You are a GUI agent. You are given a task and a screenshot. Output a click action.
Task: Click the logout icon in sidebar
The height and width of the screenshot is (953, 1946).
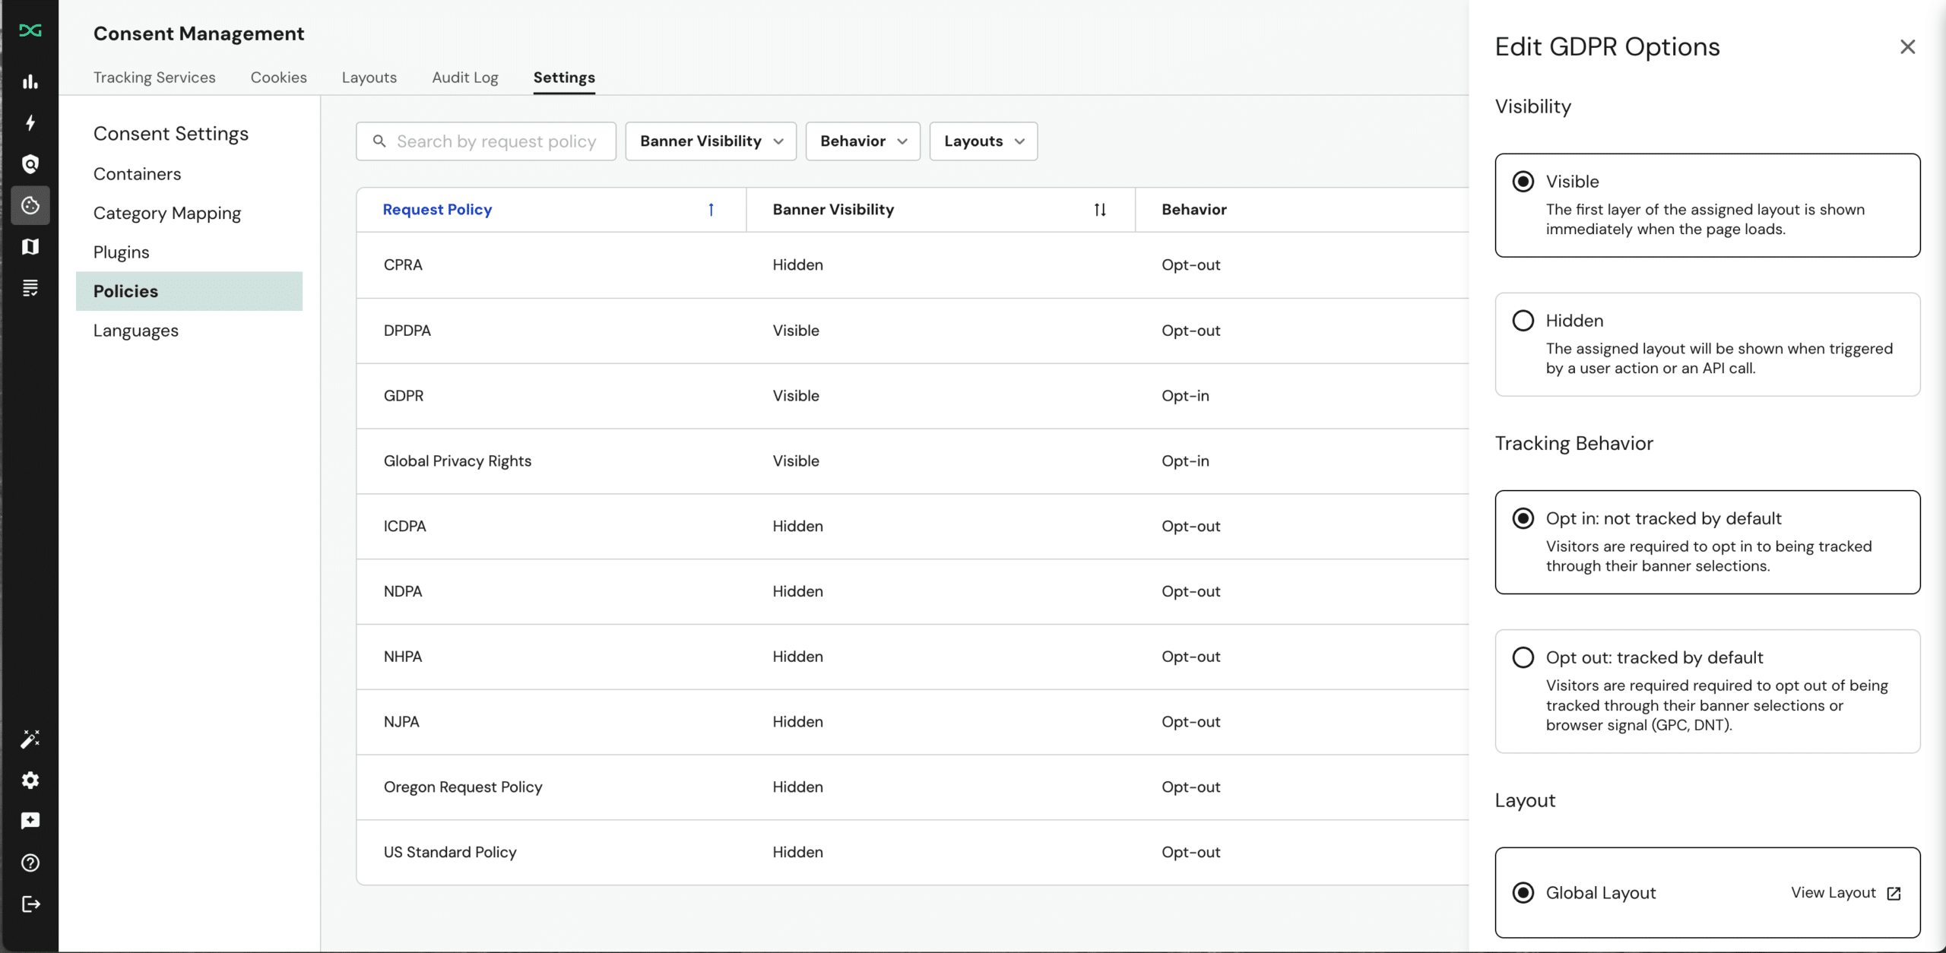point(30,904)
